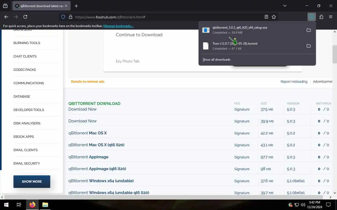This screenshot has width=337, height=210.
Task: Close the qBittorrent download tab
Action: [66, 6]
